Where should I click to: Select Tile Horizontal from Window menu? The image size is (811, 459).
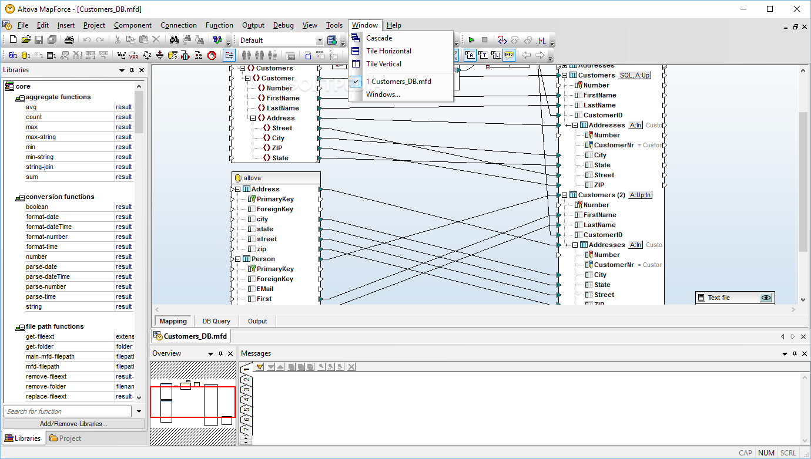tap(388, 51)
